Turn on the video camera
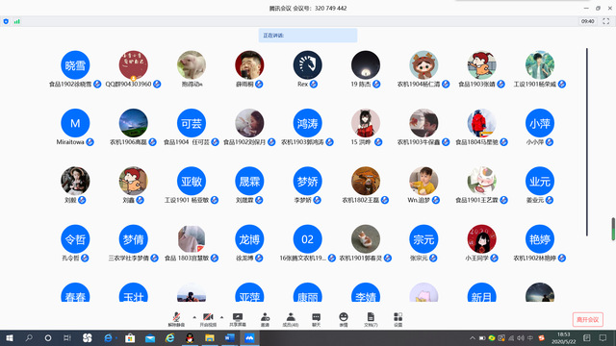Screen dimensions: 616x346 pyautogui.click(x=208, y=319)
